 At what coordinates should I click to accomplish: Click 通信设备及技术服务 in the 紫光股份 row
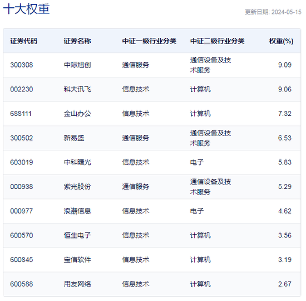[x=210, y=187]
